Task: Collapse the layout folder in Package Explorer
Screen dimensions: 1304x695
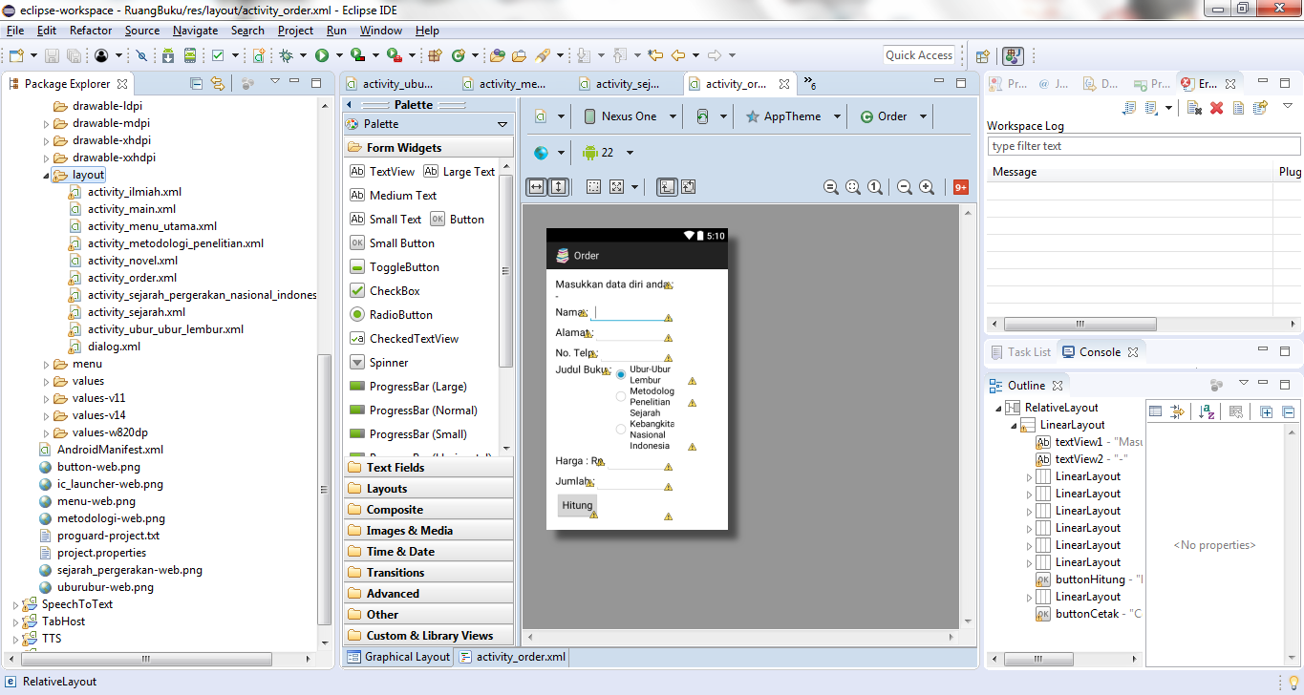Action: (x=47, y=175)
